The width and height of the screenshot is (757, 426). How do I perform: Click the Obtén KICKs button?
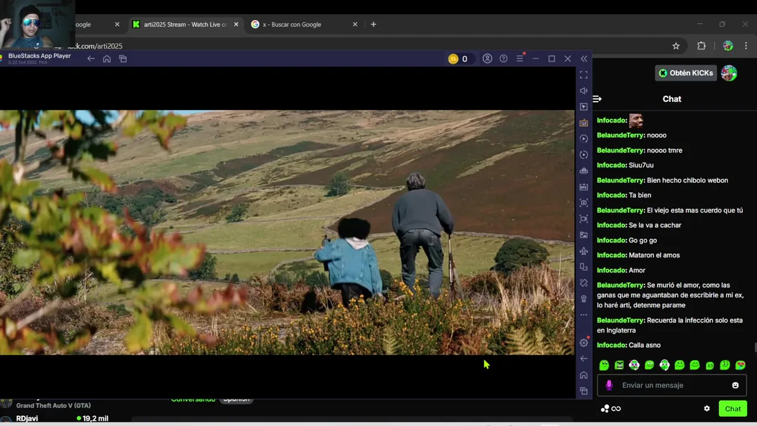686,73
